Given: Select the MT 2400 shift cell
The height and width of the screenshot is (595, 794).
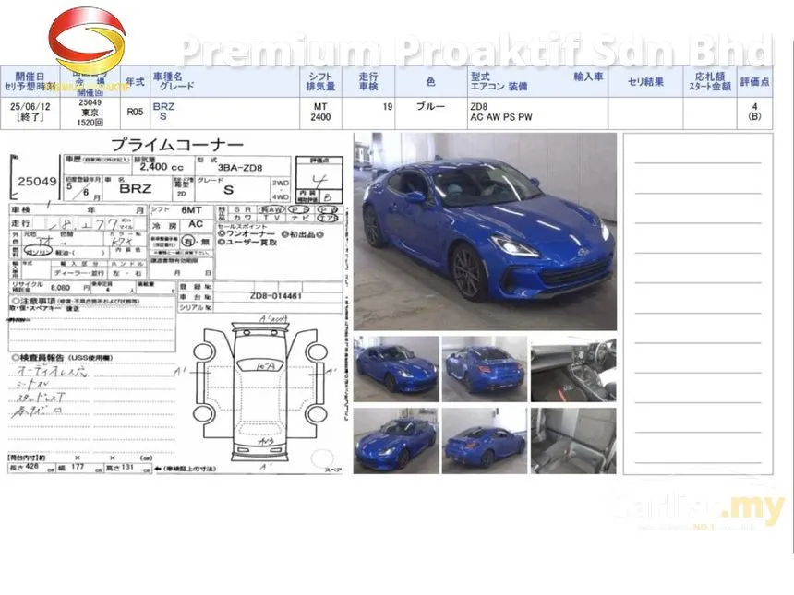Looking at the screenshot, I should 320,113.
